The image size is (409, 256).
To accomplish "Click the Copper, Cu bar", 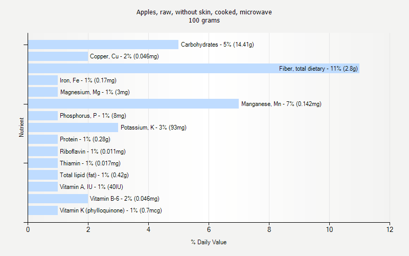I will point(58,56).
